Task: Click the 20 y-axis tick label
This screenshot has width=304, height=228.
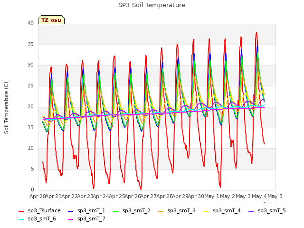Action: 30,106
